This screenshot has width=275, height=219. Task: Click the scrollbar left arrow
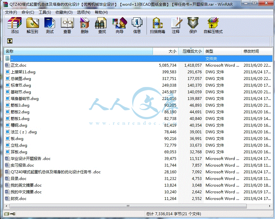tap(6, 206)
